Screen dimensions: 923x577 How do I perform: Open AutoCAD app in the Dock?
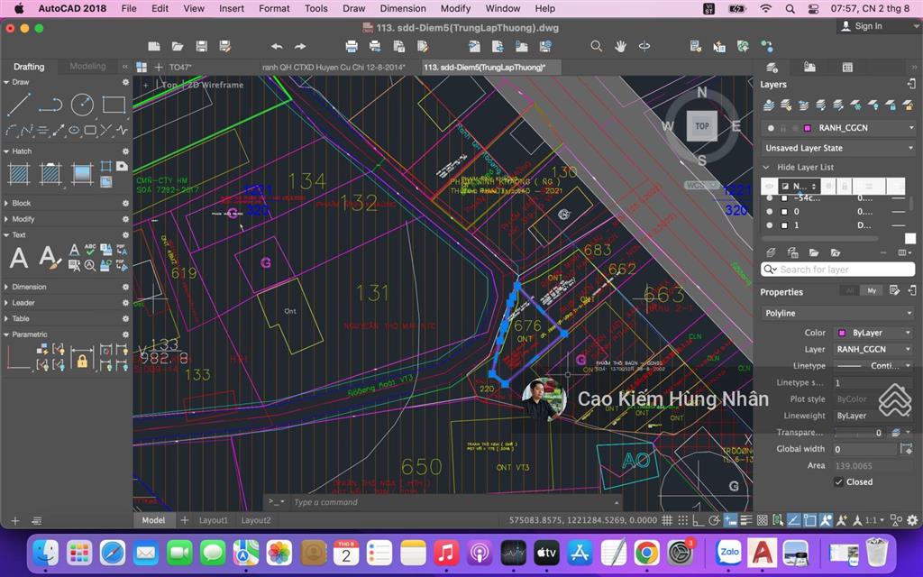(x=763, y=553)
